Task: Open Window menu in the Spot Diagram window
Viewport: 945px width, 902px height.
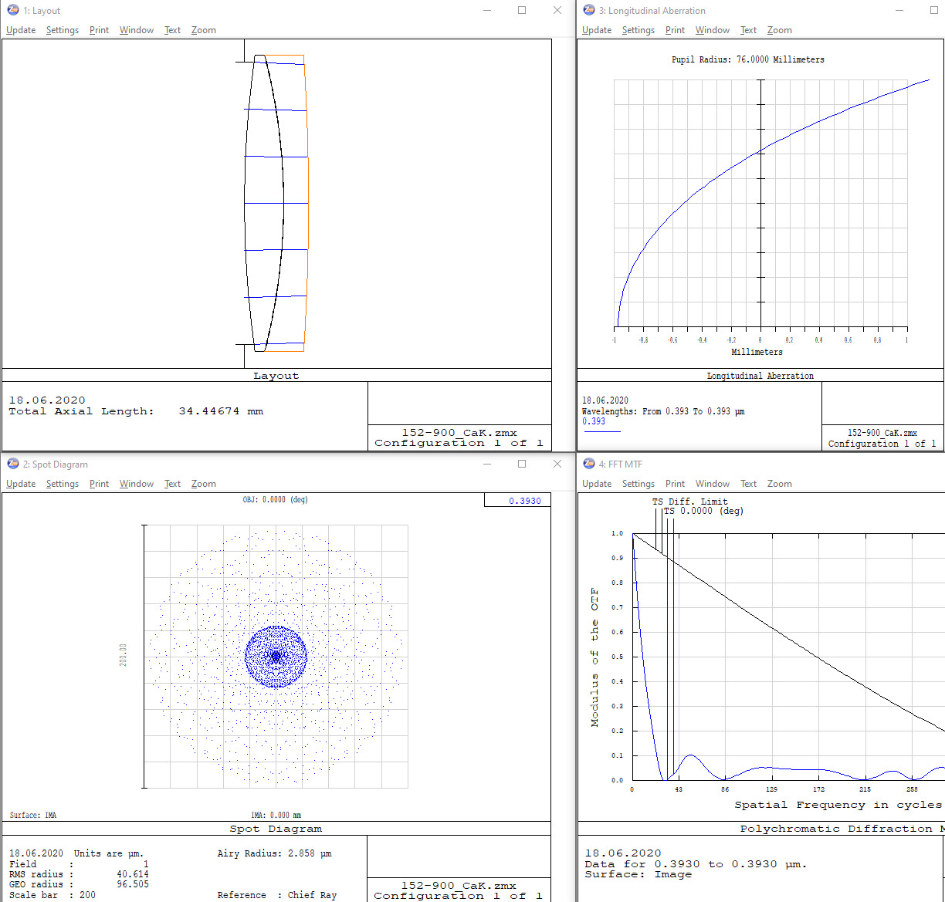Action: [x=137, y=484]
